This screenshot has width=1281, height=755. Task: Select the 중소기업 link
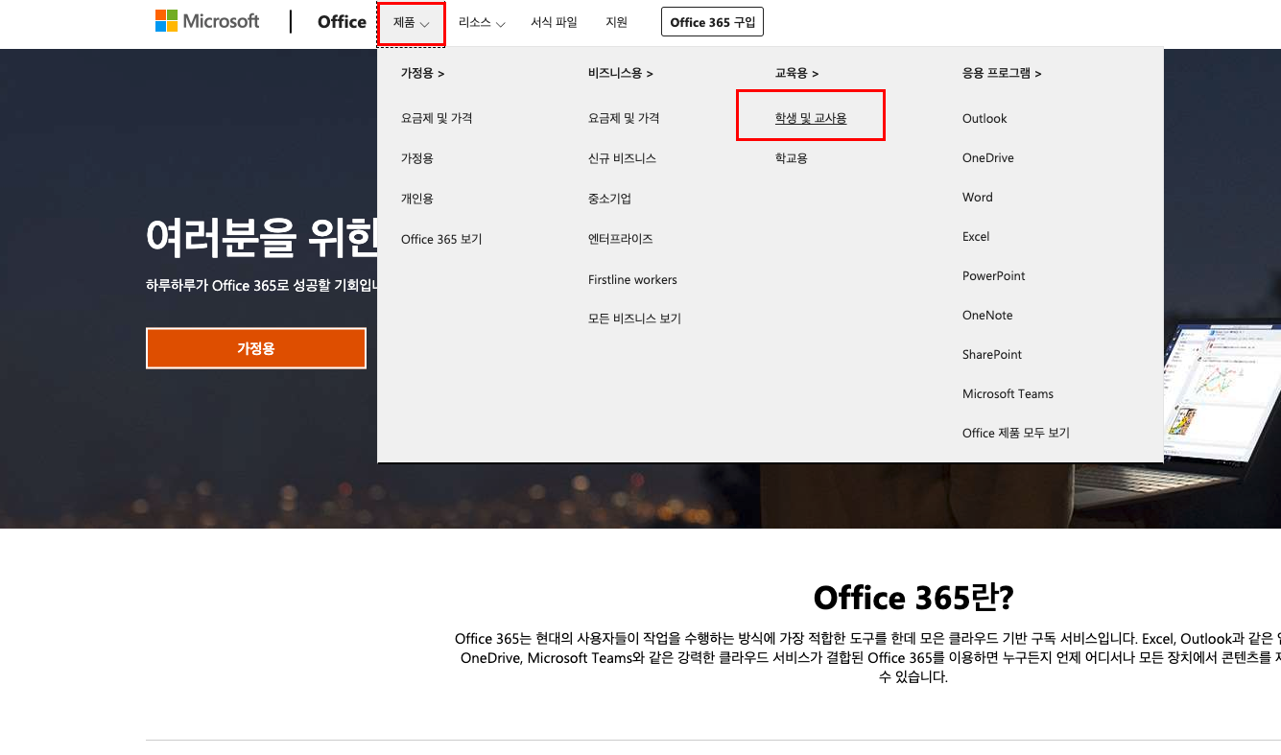click(609, 199)
